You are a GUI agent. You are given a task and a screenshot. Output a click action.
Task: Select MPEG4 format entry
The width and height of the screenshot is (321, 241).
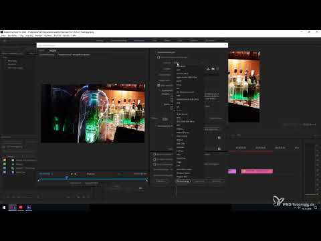pos(180,140)
